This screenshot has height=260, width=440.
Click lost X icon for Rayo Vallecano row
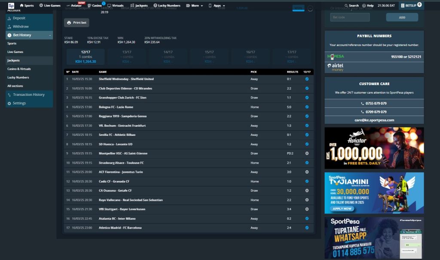307,200
